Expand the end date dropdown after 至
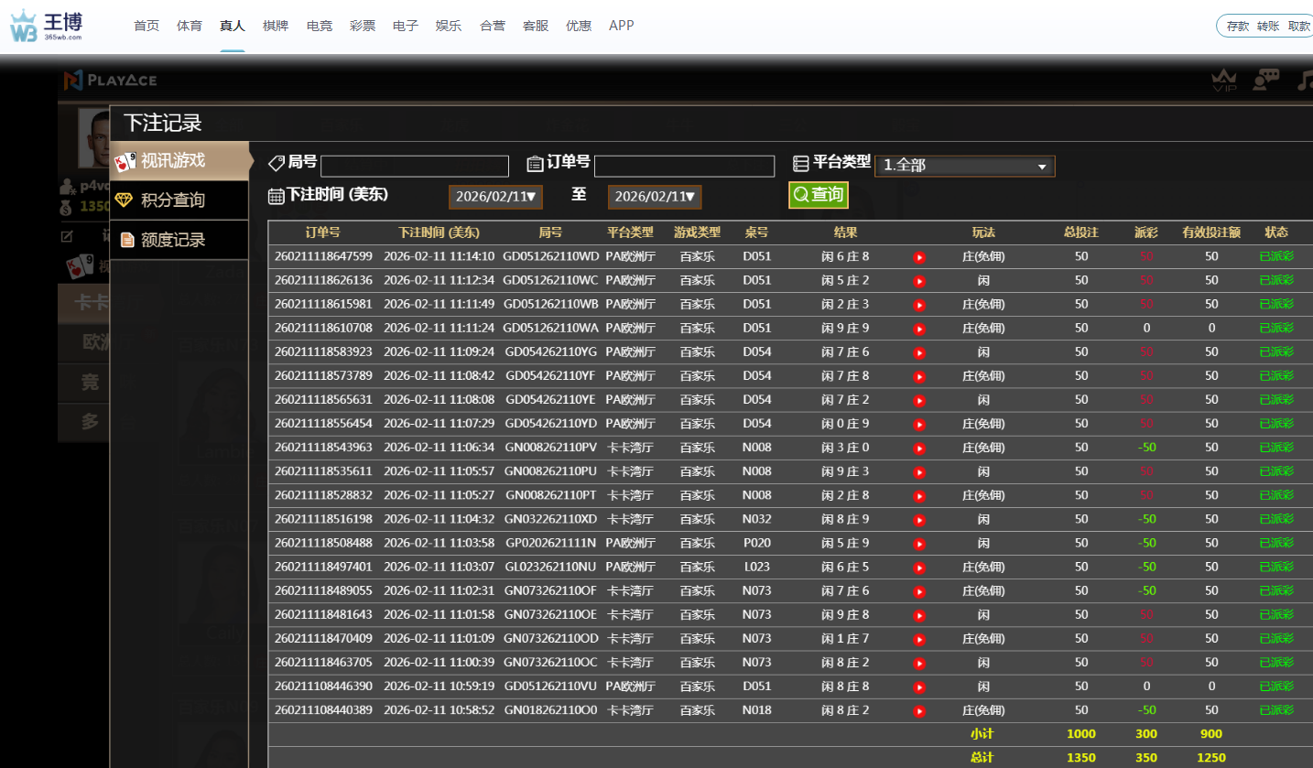The width and height of the screenshot is (1313, 768). (655, 196)
